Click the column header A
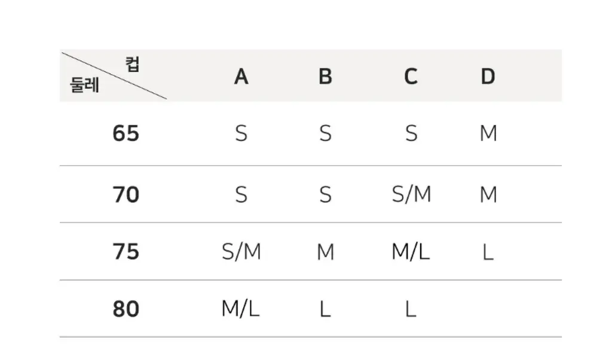The image size is (612, 357). pos(241,77)
